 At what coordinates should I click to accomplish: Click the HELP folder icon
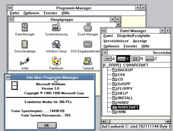click(115, 93)
